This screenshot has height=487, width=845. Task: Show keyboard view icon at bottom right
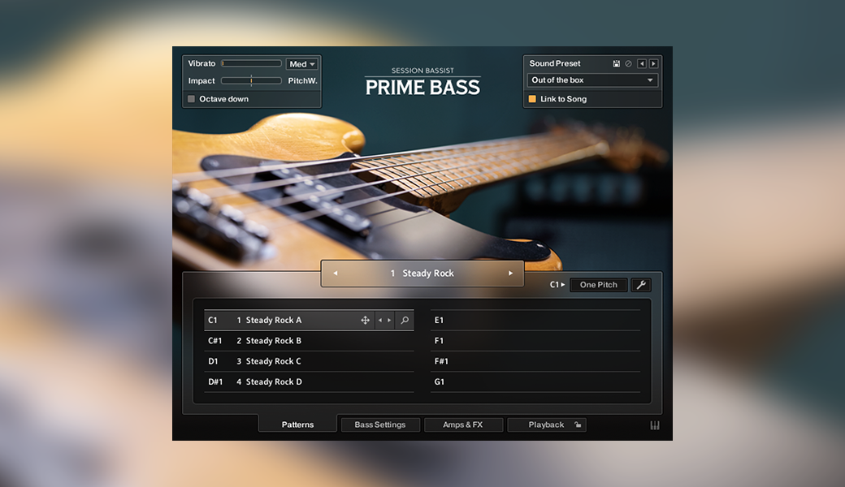[x=655, y=425]
